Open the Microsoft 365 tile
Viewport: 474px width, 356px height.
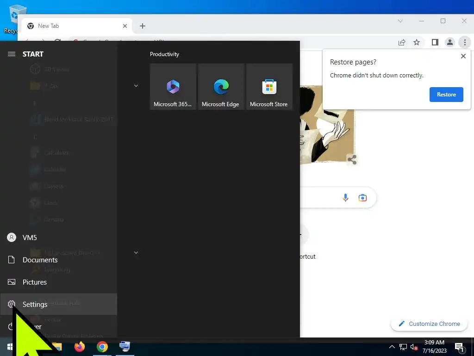173,87
